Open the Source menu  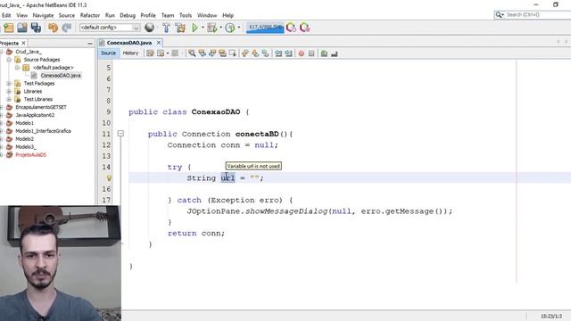67,15
